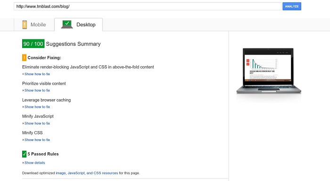Click the laptop preview thumbnail of the page
Image resolution: width=330 pixels, height=181 pixels.
(x=269, y=71)
